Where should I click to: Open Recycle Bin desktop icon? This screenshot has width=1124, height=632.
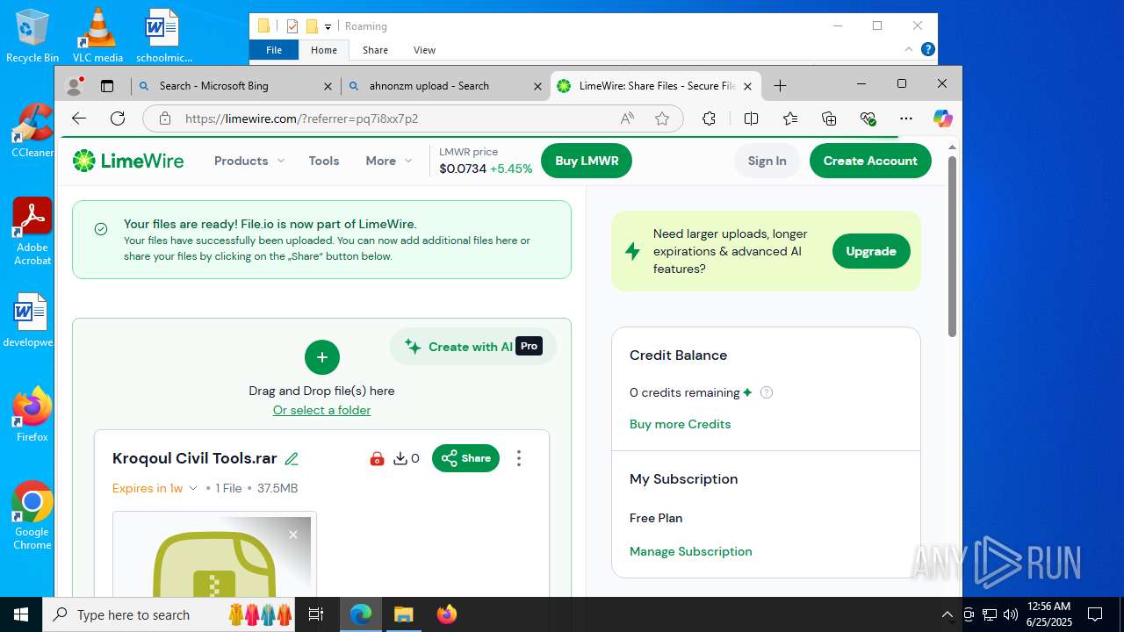(x=32, y=36)
